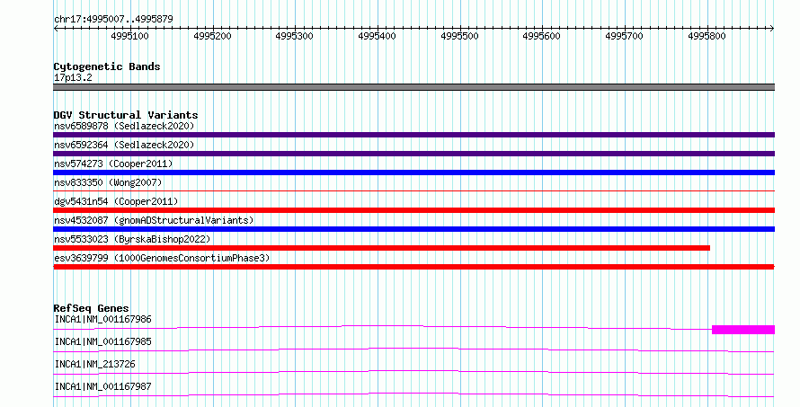
Task: Open transcript INCA1|NM_001167986 label
Action: tap(102, 319)
